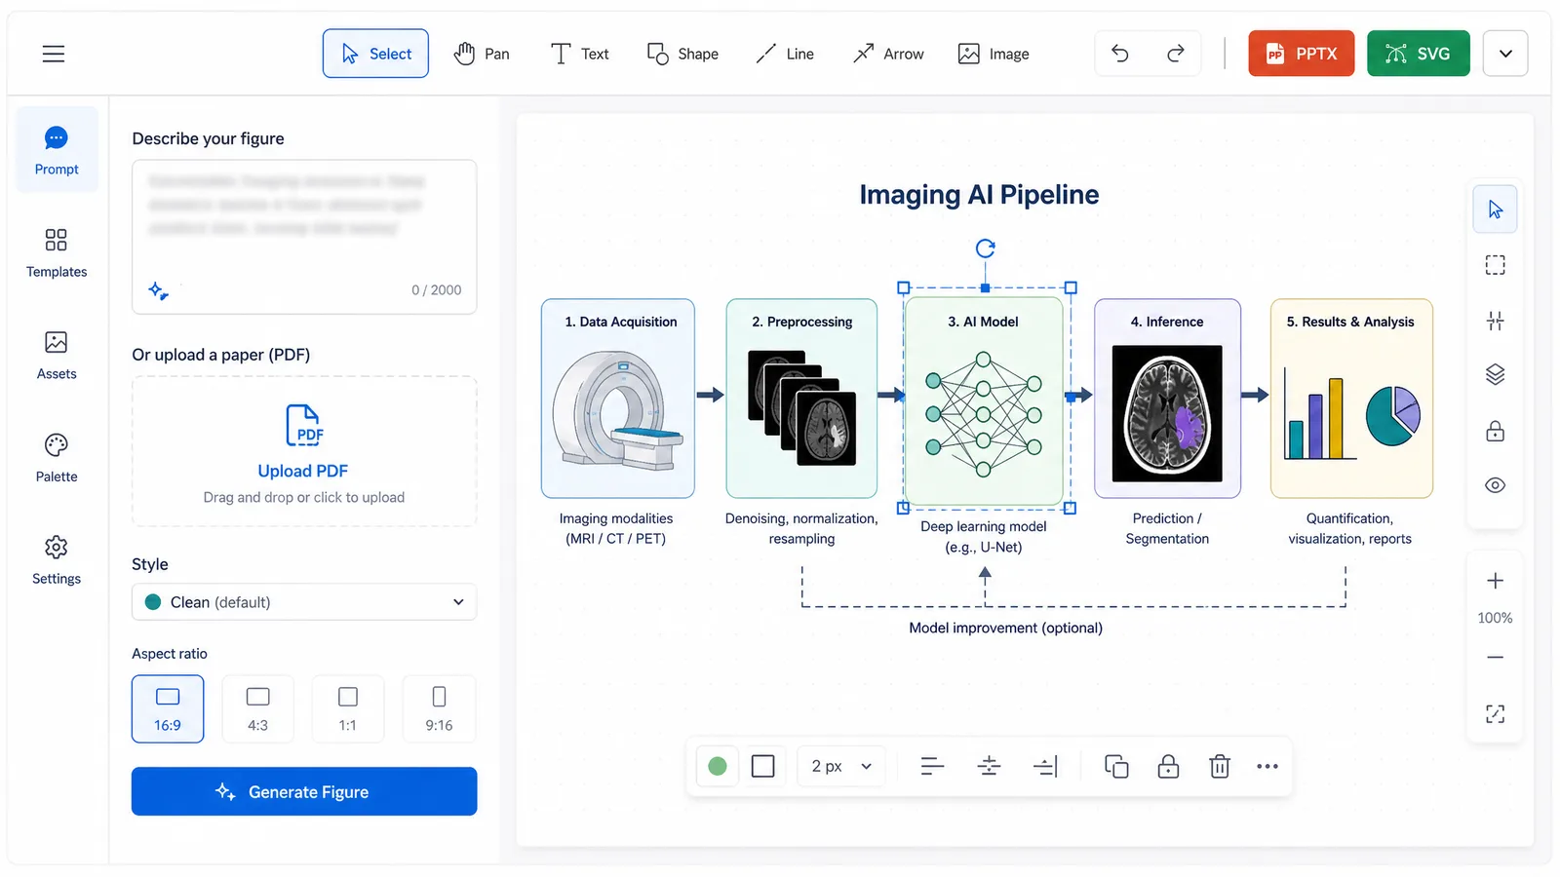Delete the selected element with trash icon
The image size is (1560, 877).
(1220, 767)
